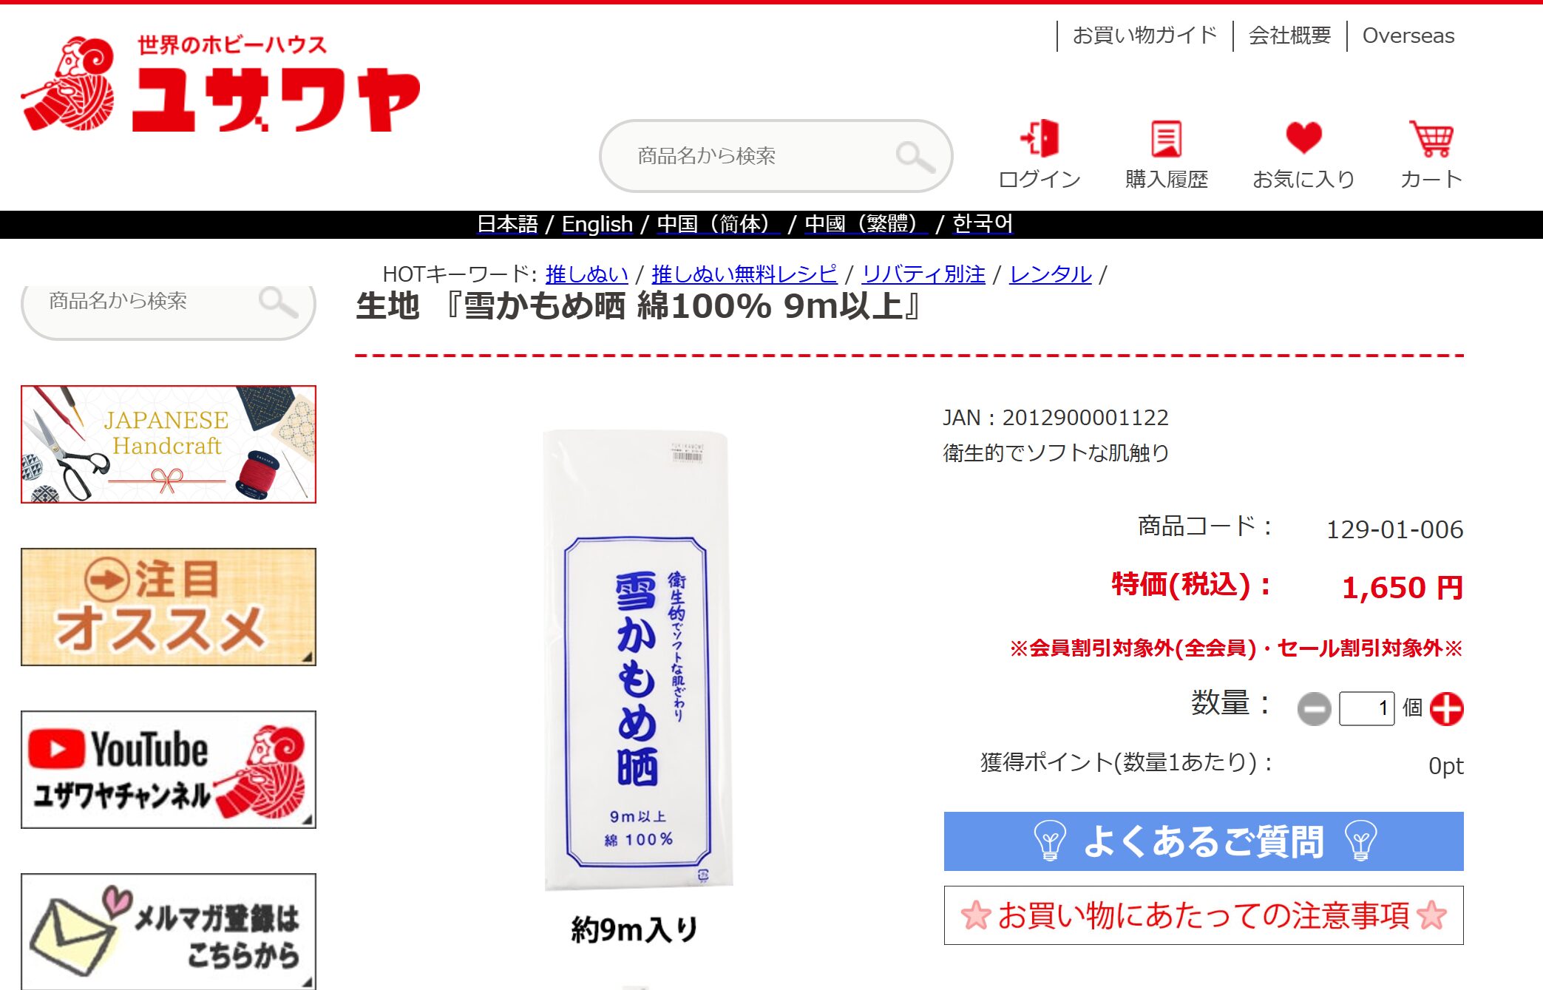Decrease quantity with gray minus icon

(1314, 709)
